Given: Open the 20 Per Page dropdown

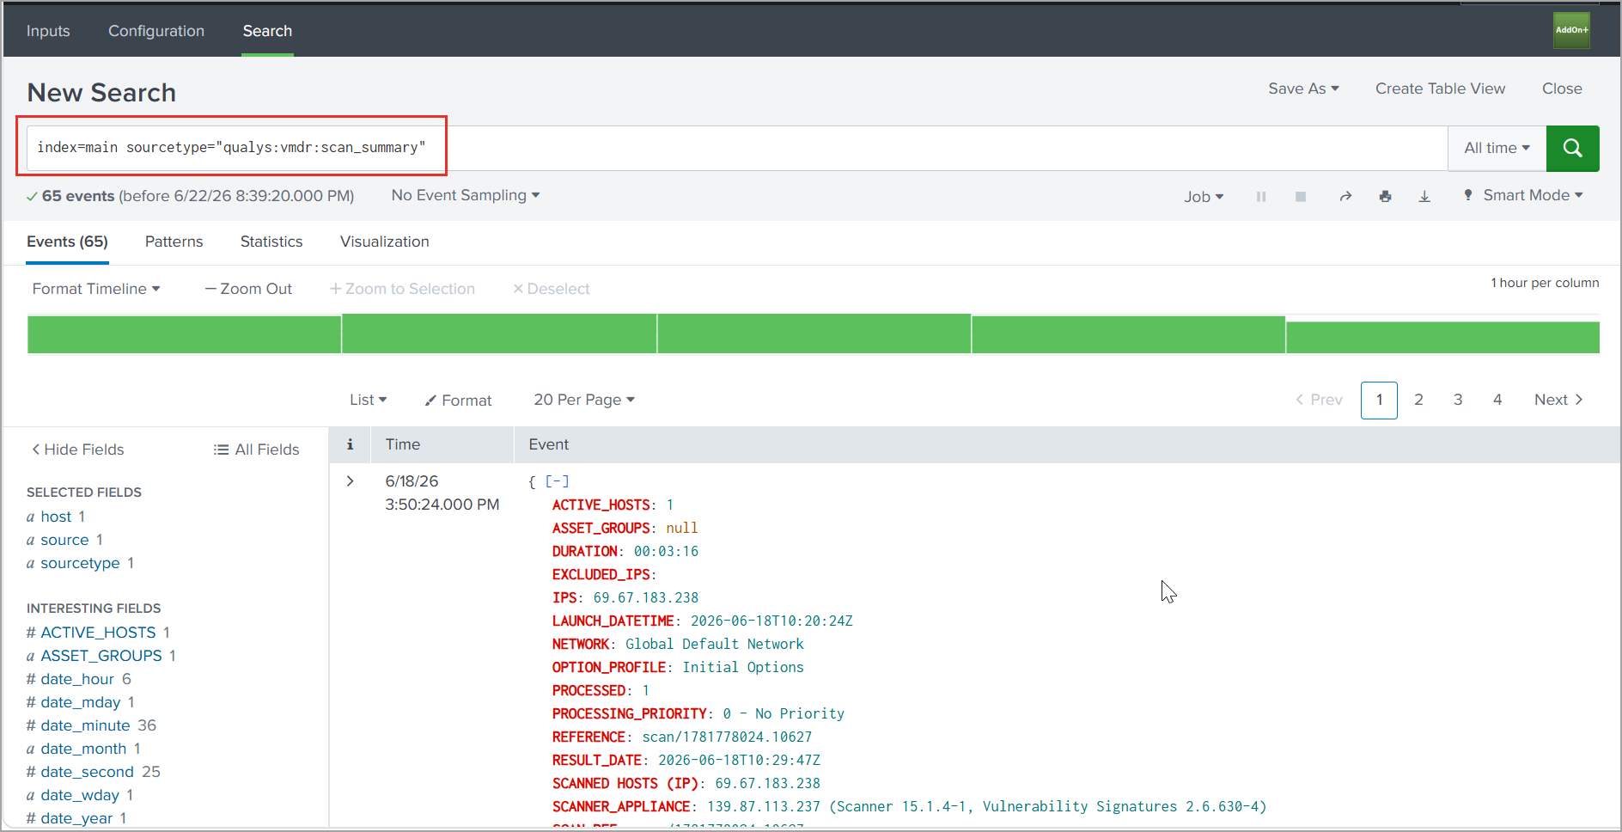Looking at the screenshot, I should pos(584,400).
